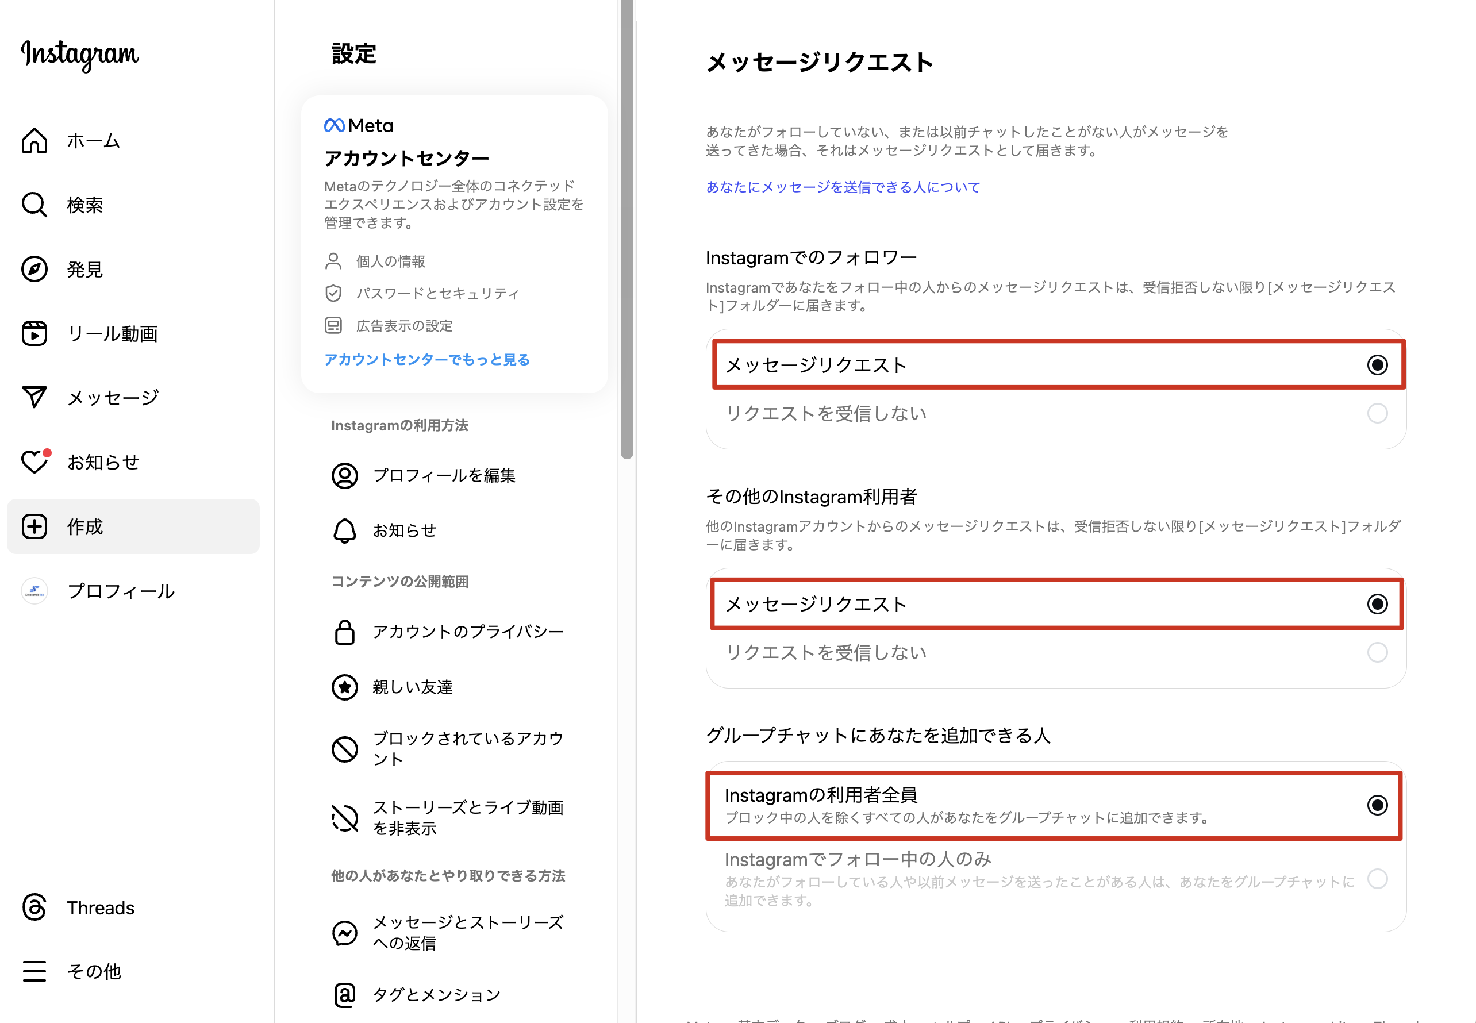Open メッセージ in the sidebar
The width and height of the screenshot is (1476, 1023).
[x=133, y=397]
